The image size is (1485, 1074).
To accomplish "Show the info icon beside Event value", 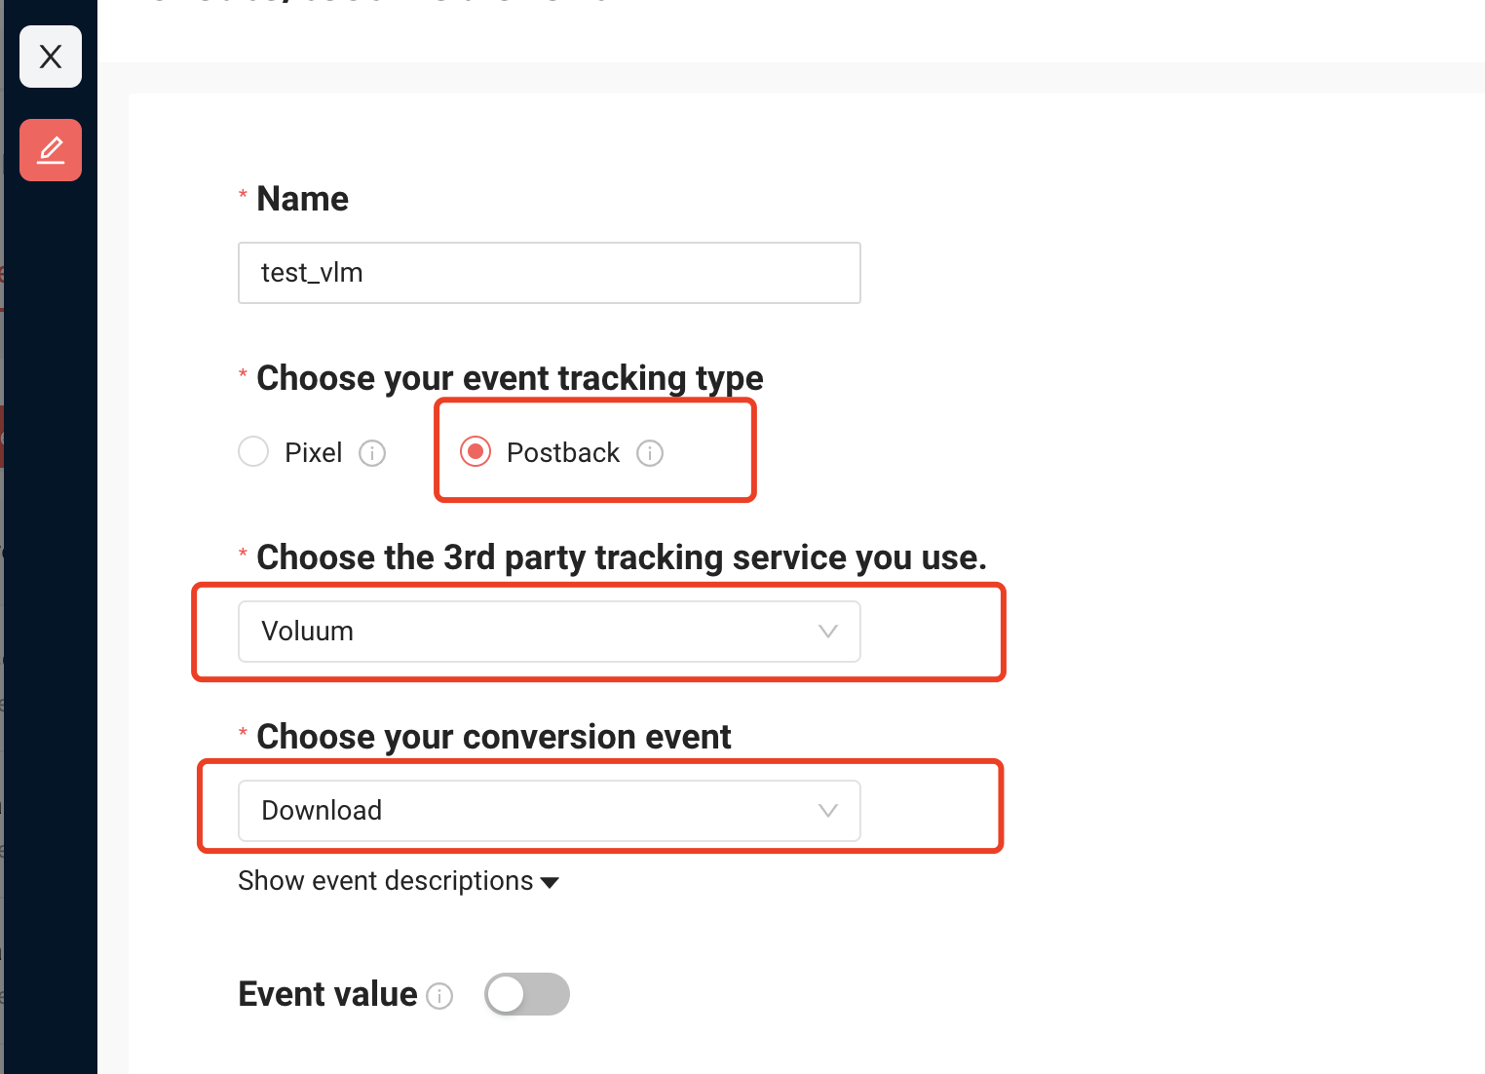I will click(440, 996).
